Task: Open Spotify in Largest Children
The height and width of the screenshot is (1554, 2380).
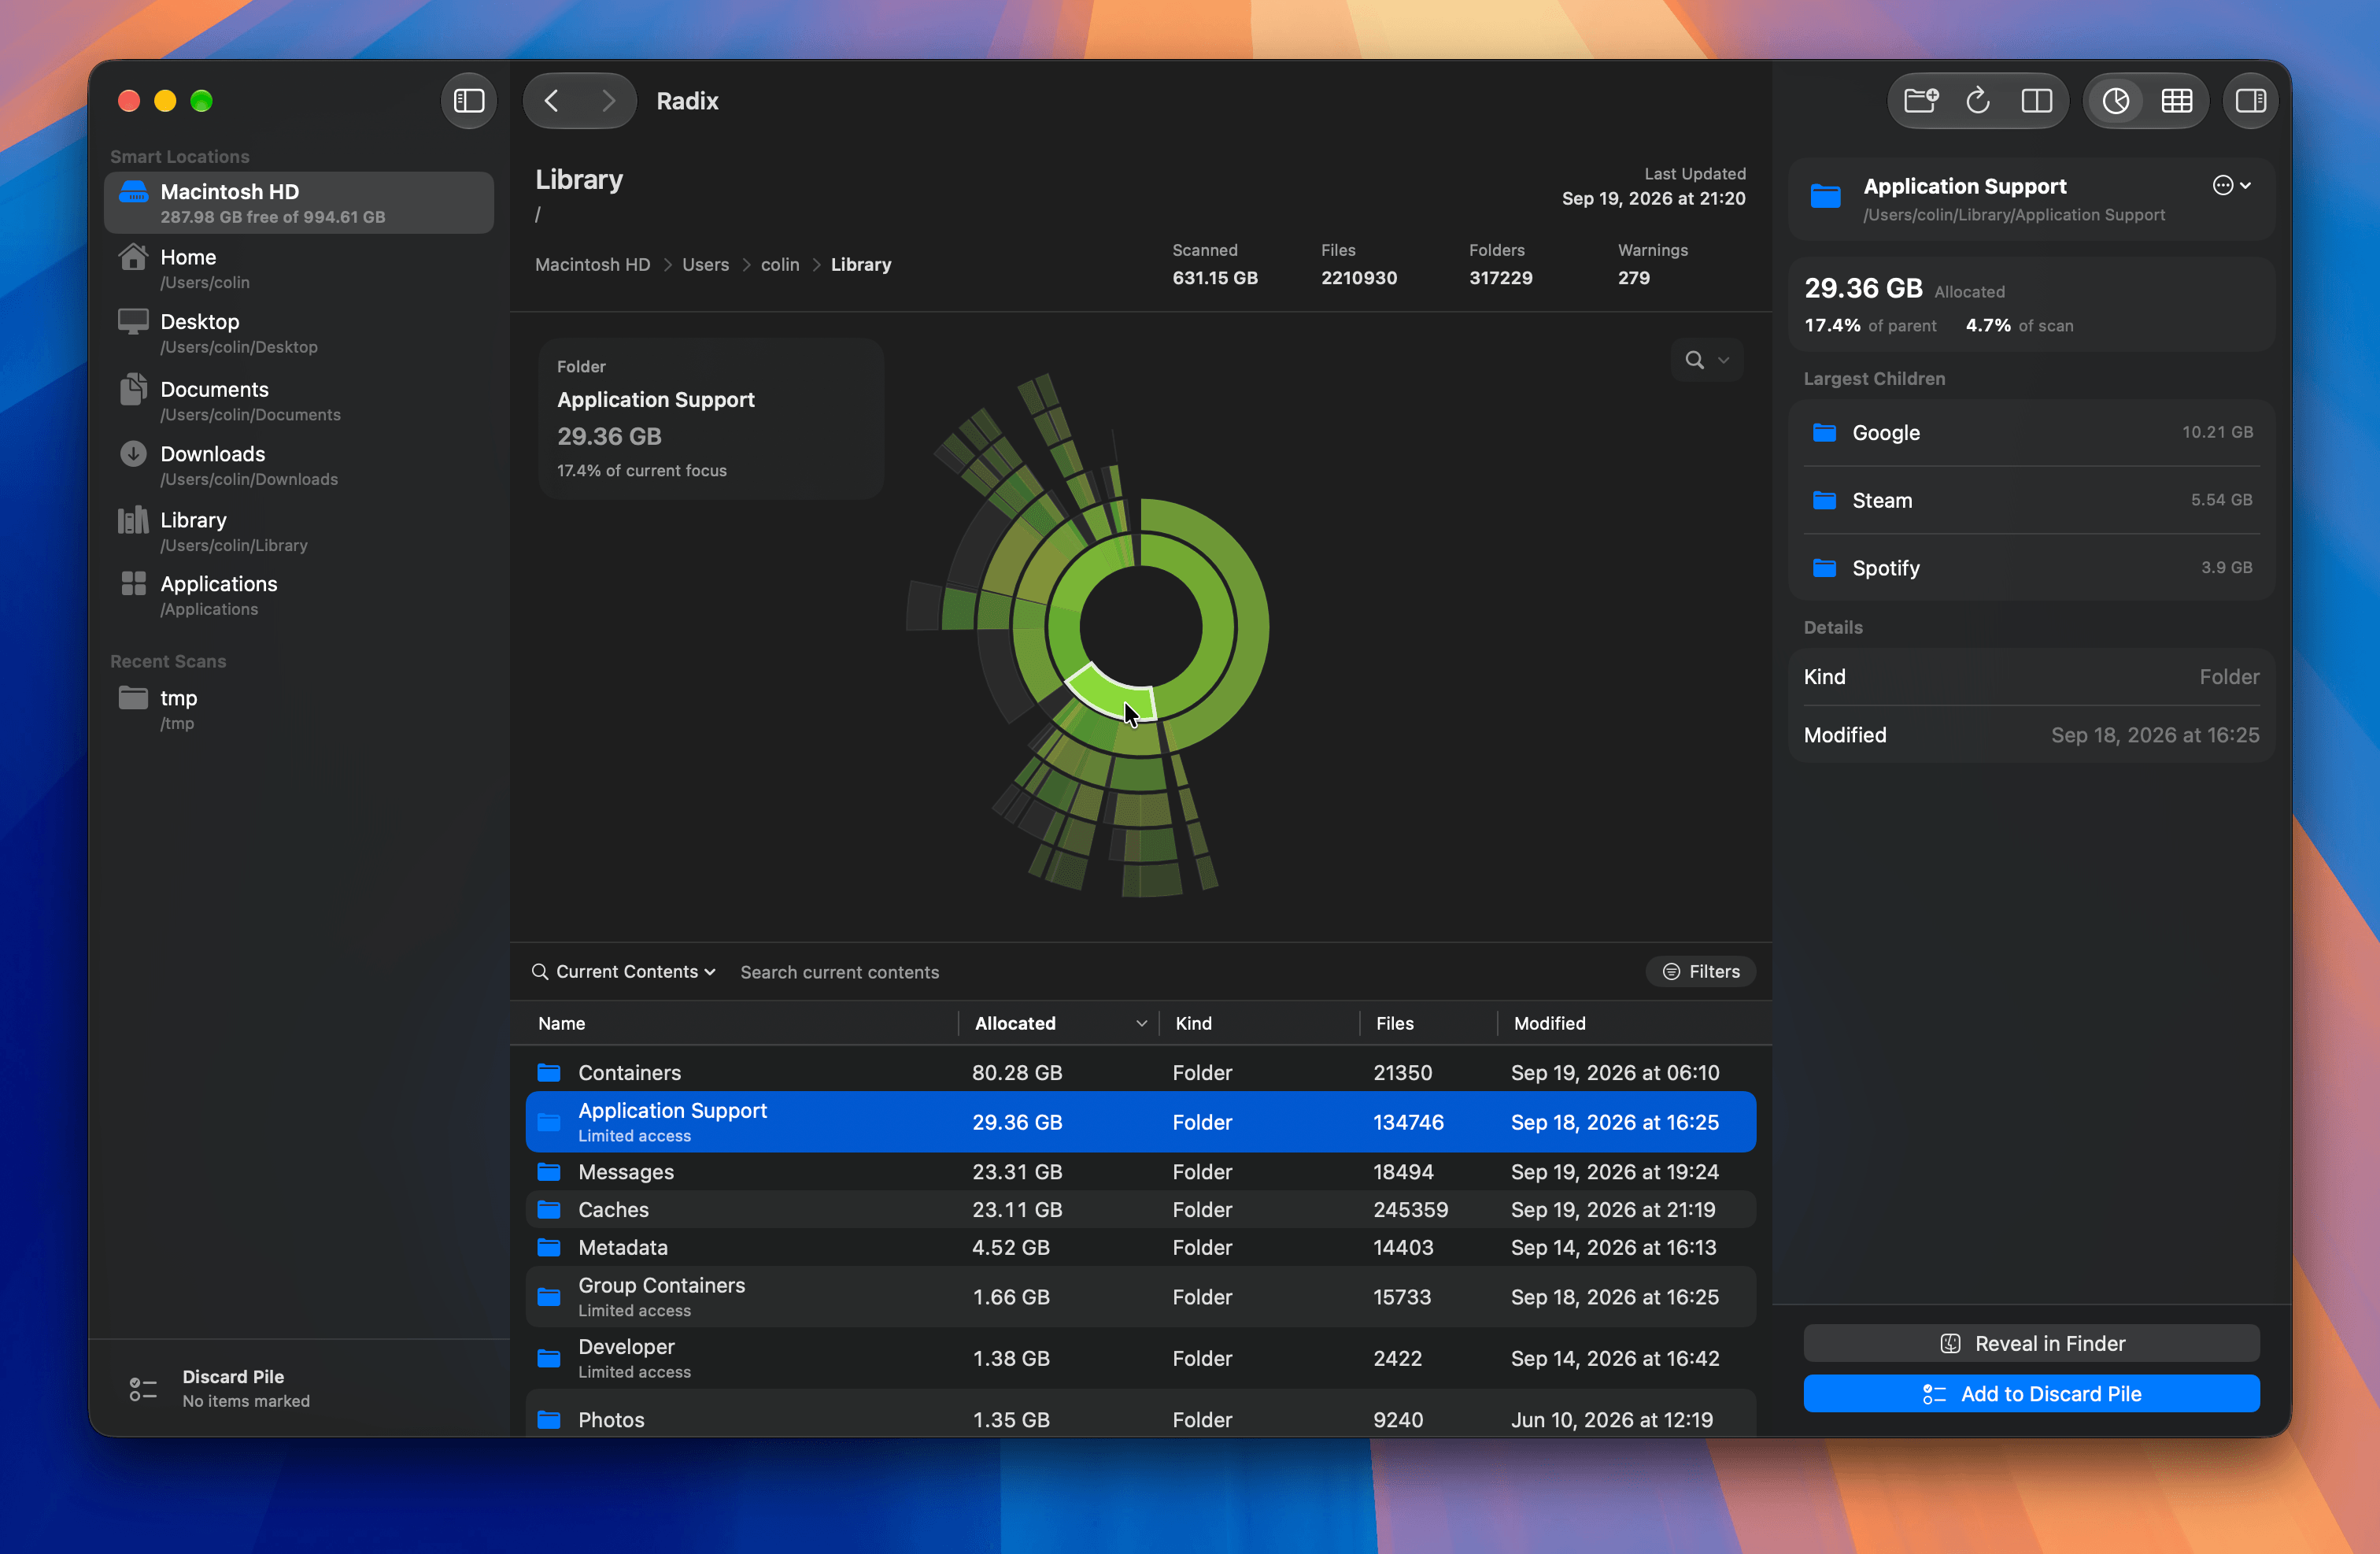Action: coord(2031,567)
